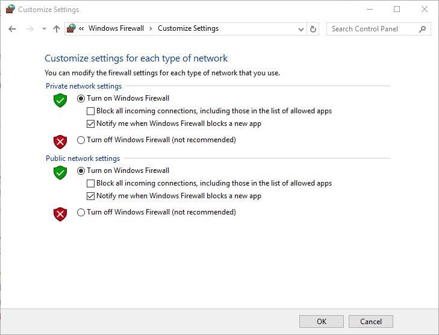Image resolution: width=439 pixels, height=335 pixels.
Task: Click the green shield under Private network
Action: (60, 101)
